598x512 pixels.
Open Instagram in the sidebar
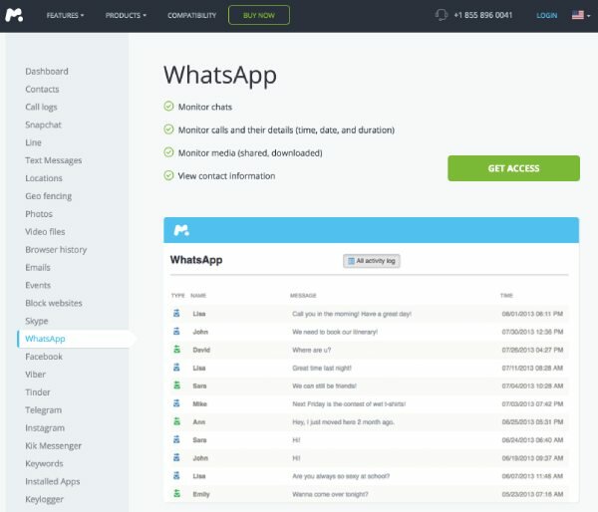tap(45, 428)
